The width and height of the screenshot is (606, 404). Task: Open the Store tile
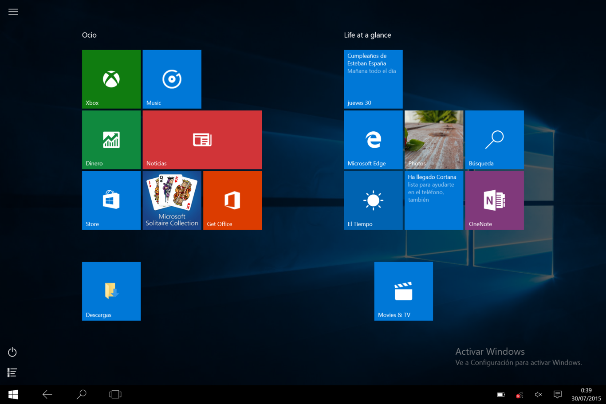pos(111,200)
